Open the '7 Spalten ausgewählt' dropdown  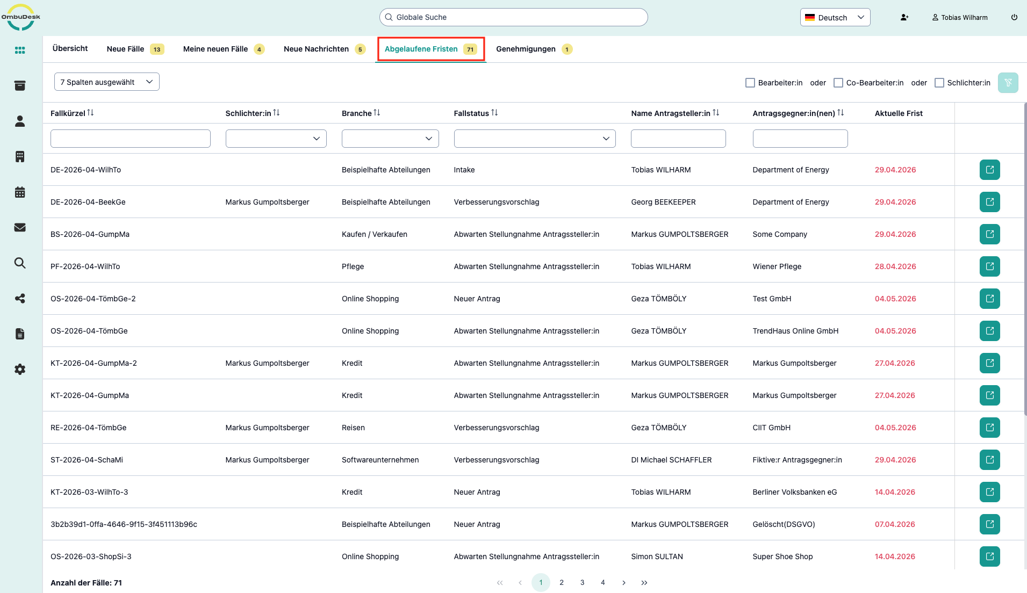pyautogui.click(x=107, y=82)
